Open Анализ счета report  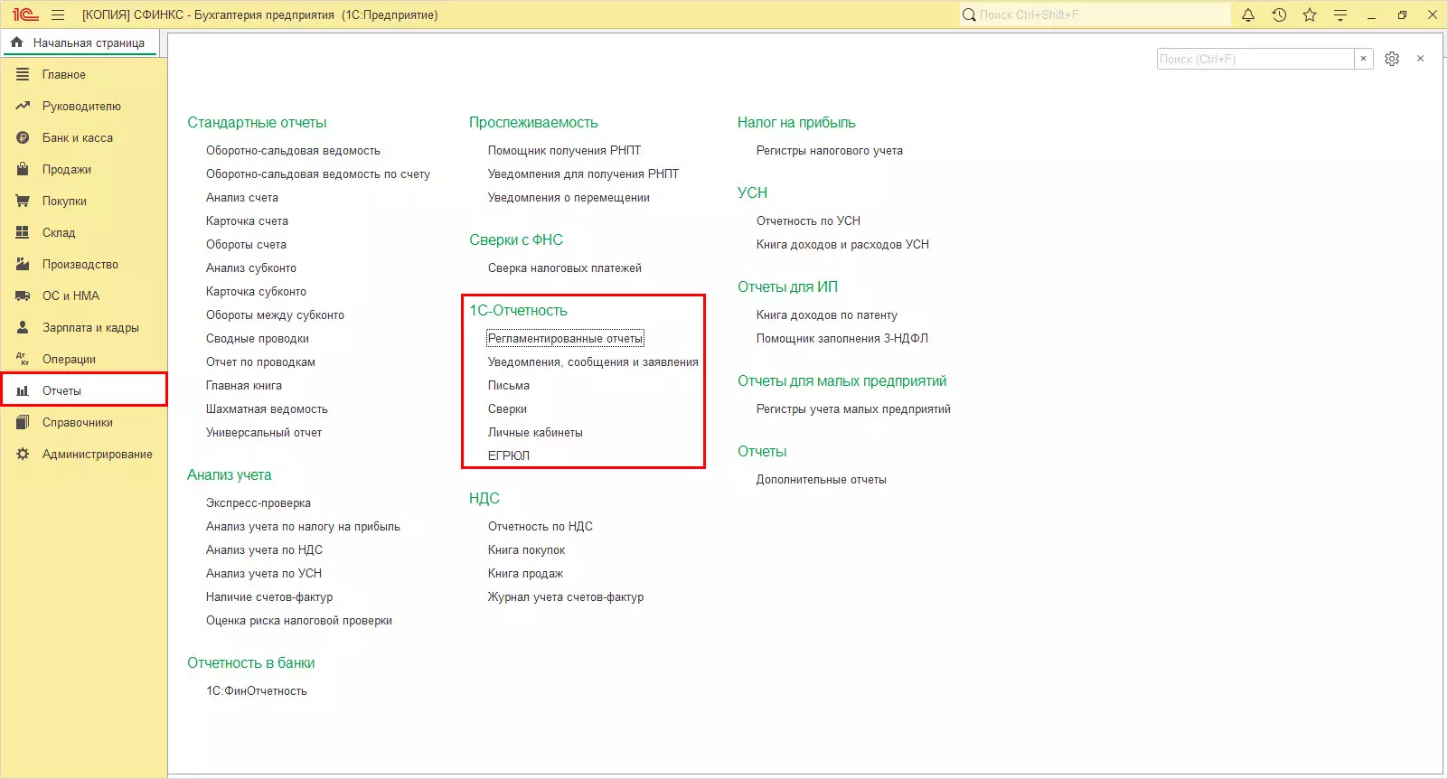tap(242, 198)
